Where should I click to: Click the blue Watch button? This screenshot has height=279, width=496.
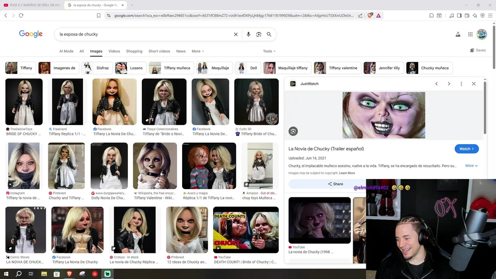(467, 149)
